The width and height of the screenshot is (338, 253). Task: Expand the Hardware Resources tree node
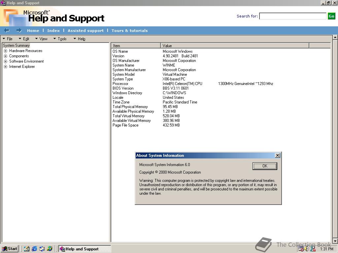click(x=5, y=51)
